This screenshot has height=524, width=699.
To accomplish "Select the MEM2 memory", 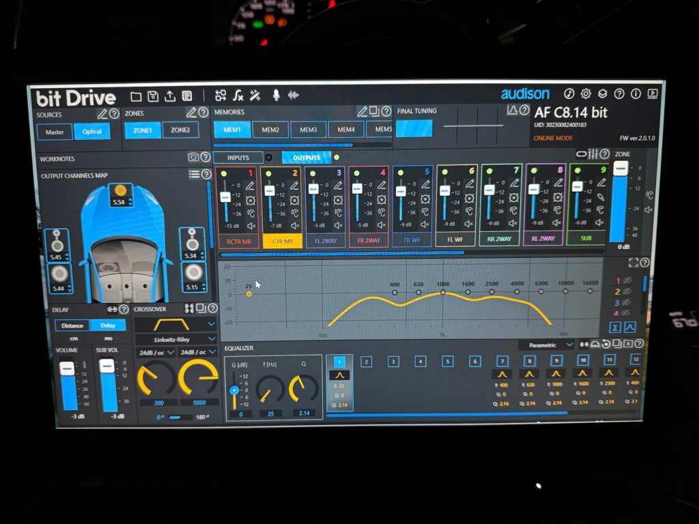I will [270, 130].
